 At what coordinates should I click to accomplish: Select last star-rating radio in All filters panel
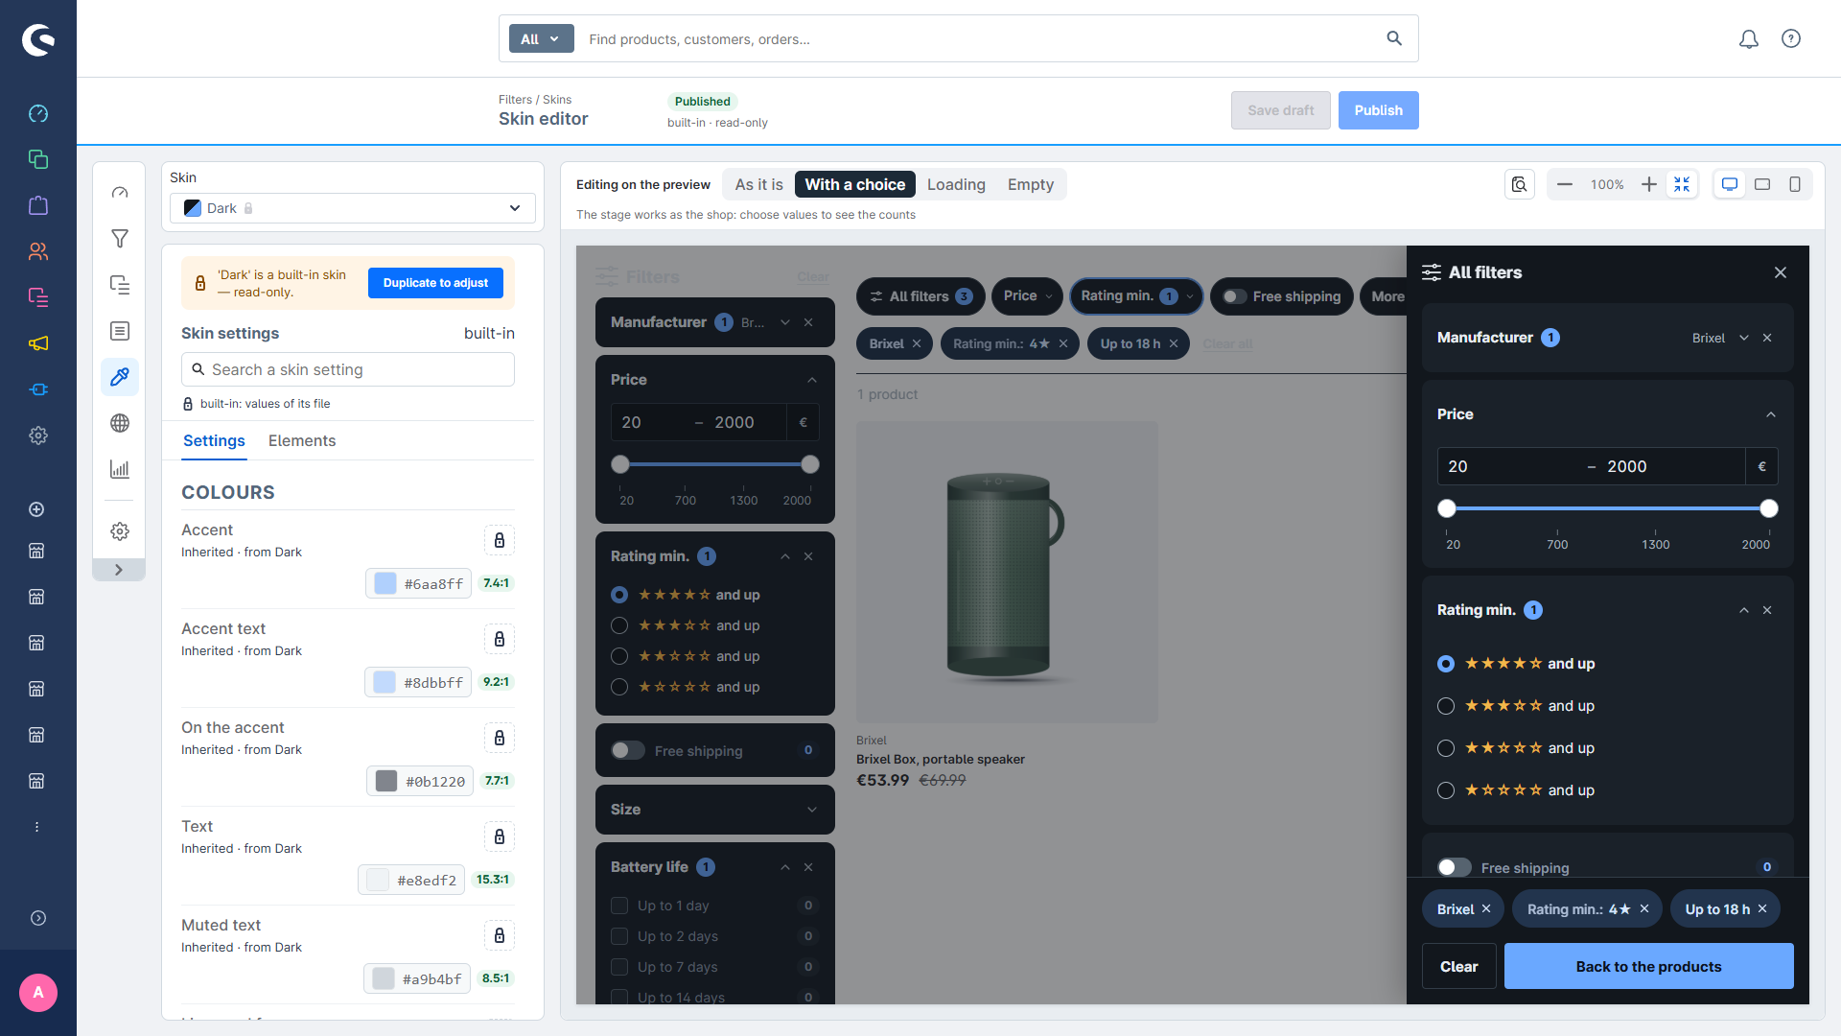pos(1446,790)
